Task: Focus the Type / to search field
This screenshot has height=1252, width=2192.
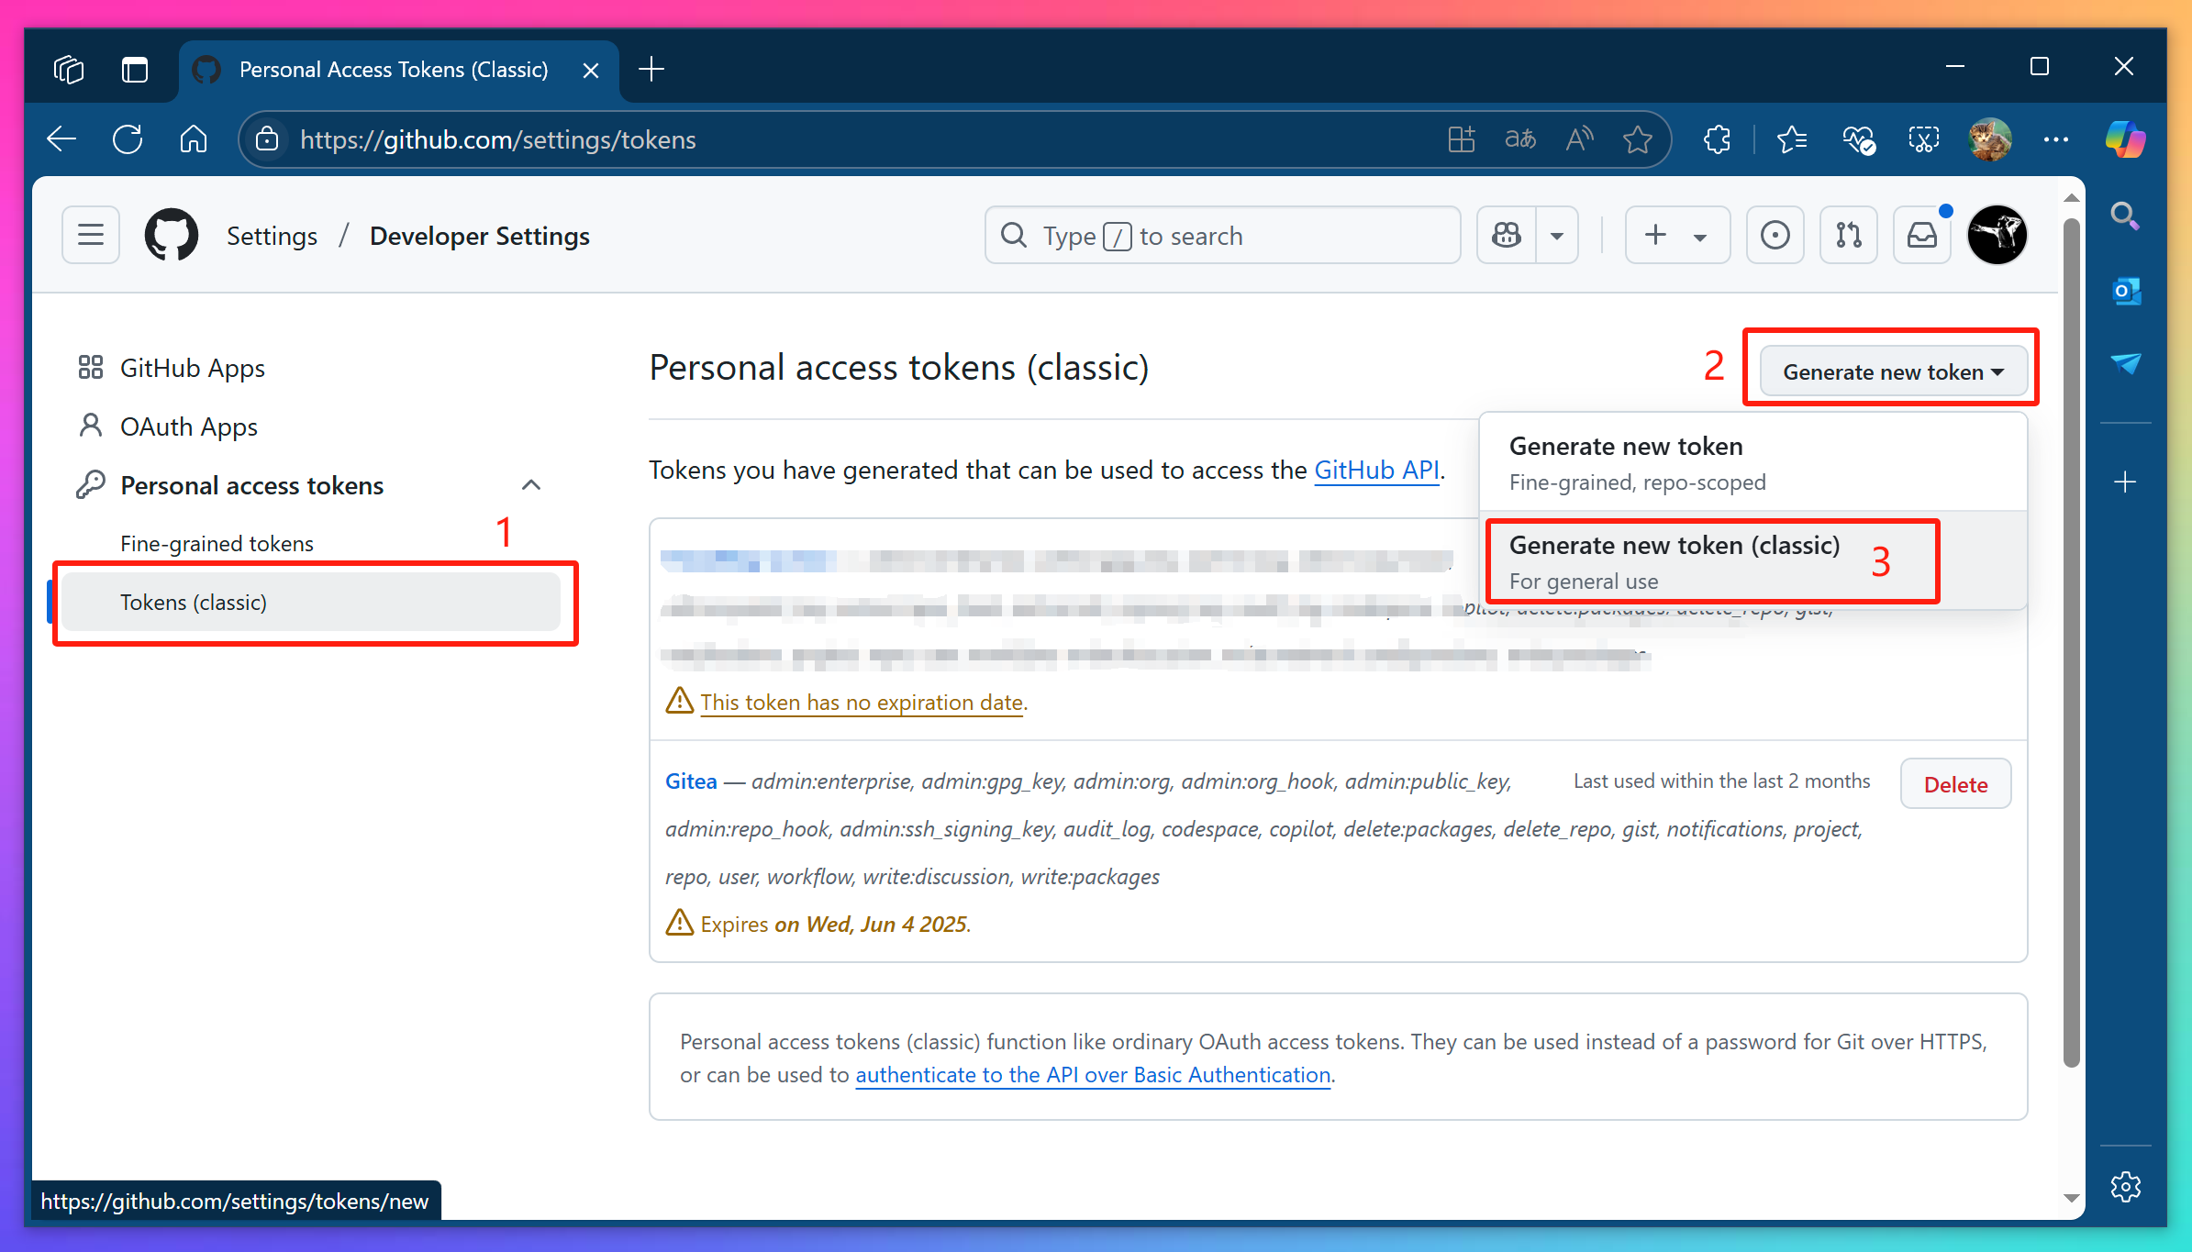Action: [1220, 236]
